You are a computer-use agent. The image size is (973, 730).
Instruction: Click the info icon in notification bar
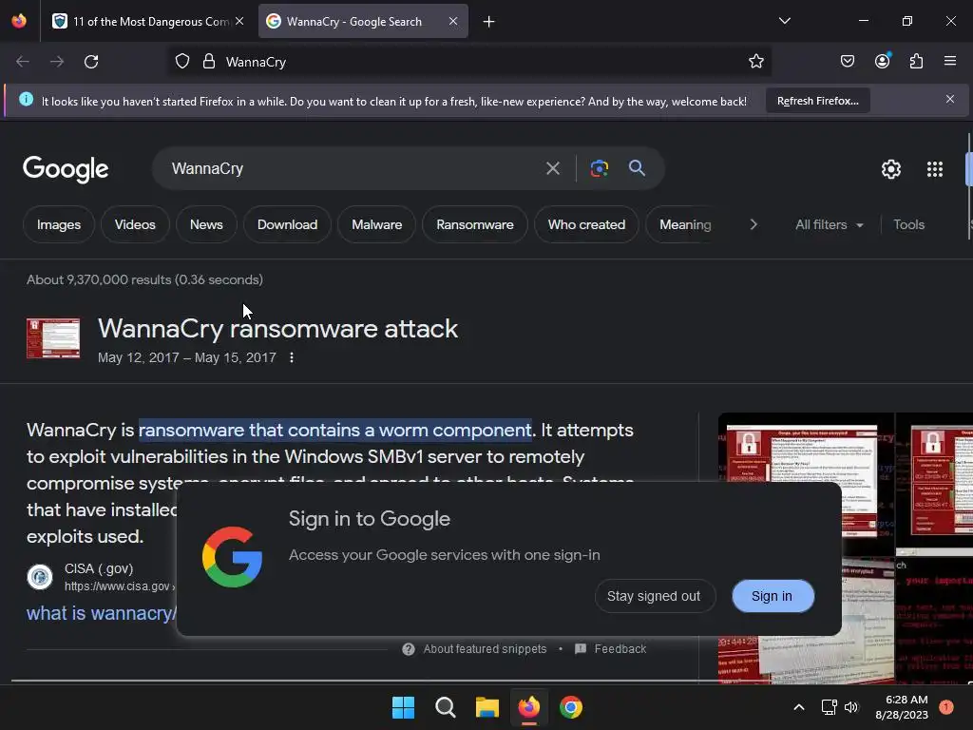26,99
